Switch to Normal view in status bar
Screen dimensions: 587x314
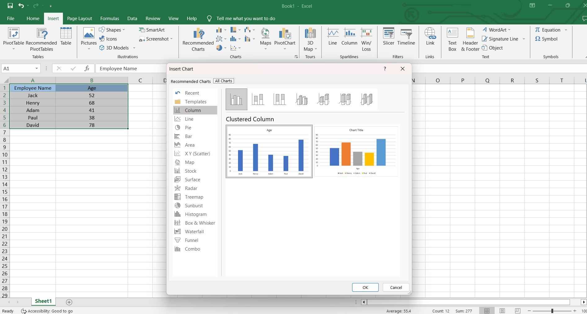(x=487, y=311)
